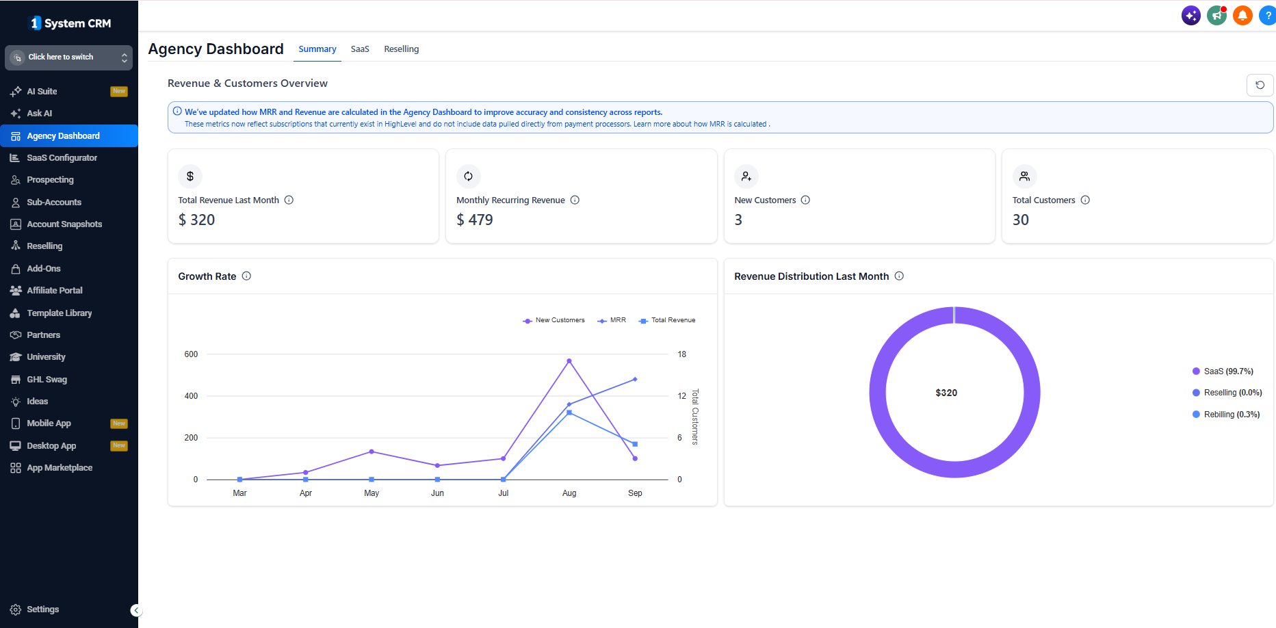Open the green announcements megaphone icon
The width and height of the screenshot is (1276, 628).
tap(1216, 15)
